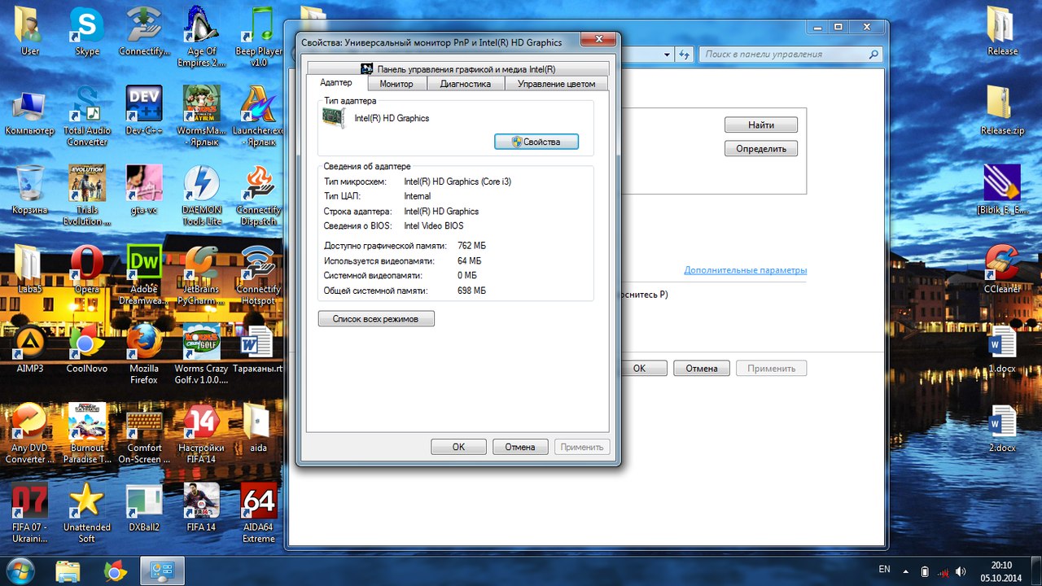This screenshot has height=586, width=1042.
Task: Click the Windows Start button
Action: coord(20,570)
